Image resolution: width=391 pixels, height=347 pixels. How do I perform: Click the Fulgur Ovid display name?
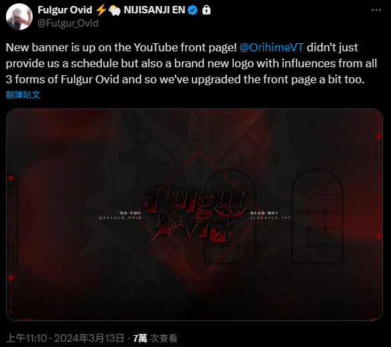pos(65,10)
